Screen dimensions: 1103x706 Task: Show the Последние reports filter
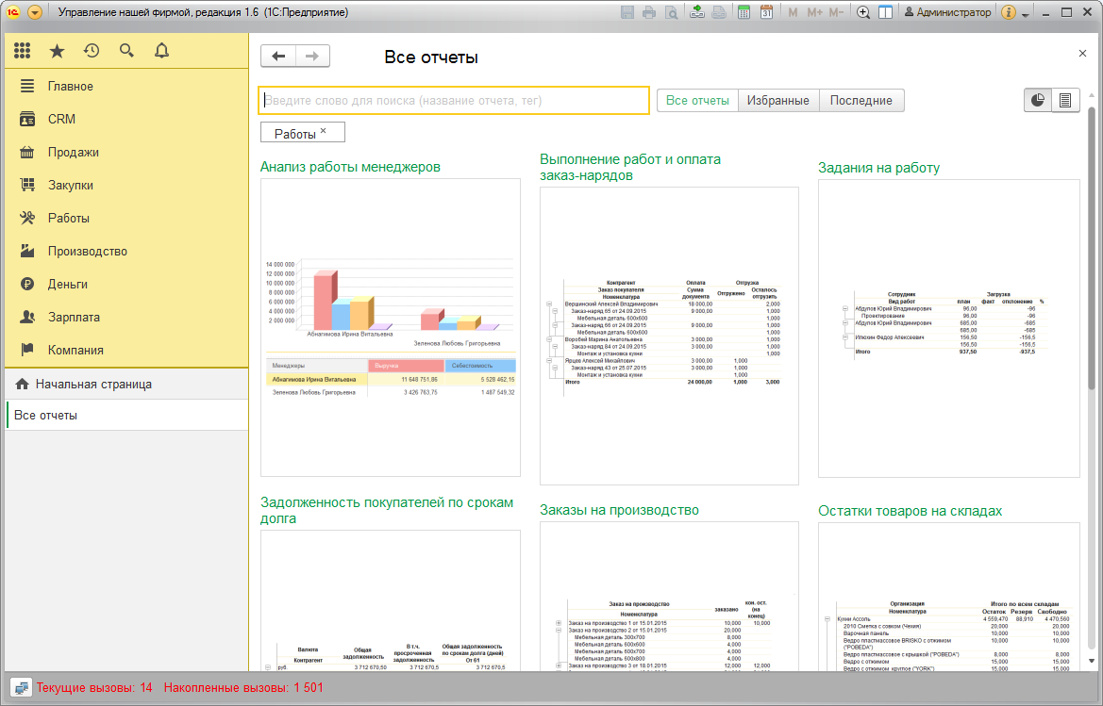tap(861, 101)
